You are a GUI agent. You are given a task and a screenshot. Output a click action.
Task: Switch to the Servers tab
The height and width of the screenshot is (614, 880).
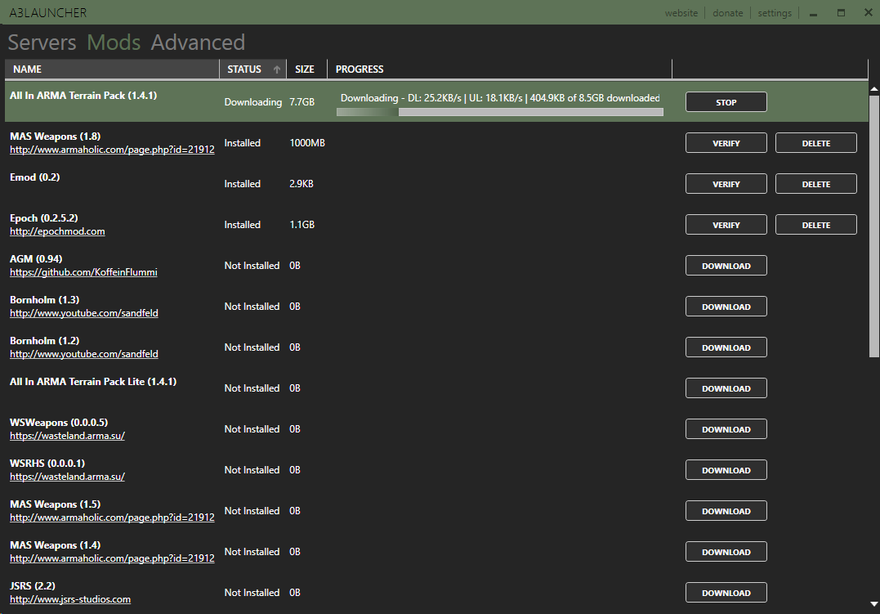point(42,43)
